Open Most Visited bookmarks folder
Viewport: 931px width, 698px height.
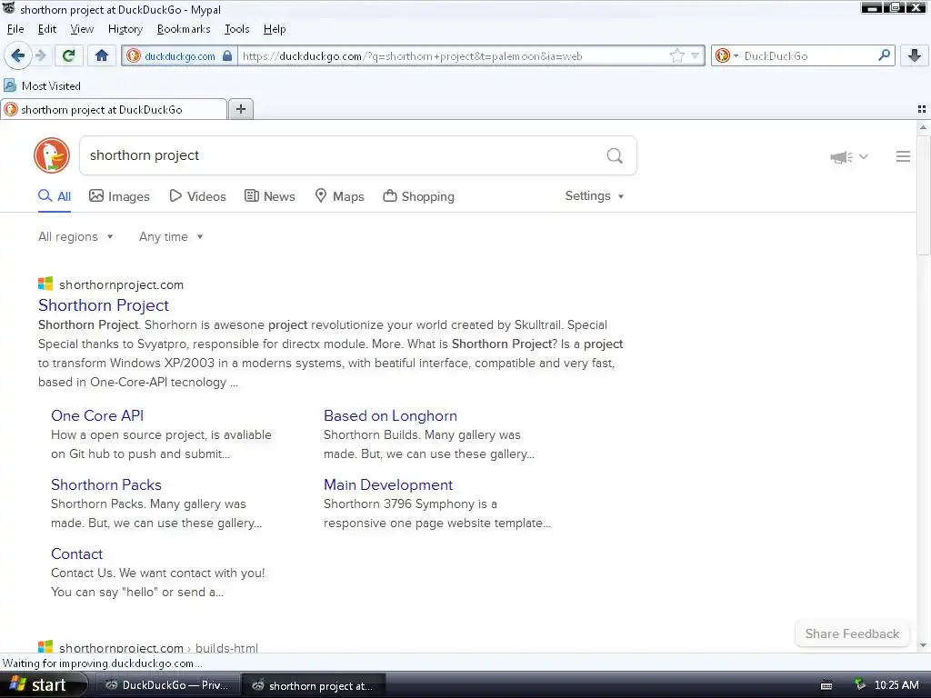click(42, 86)
